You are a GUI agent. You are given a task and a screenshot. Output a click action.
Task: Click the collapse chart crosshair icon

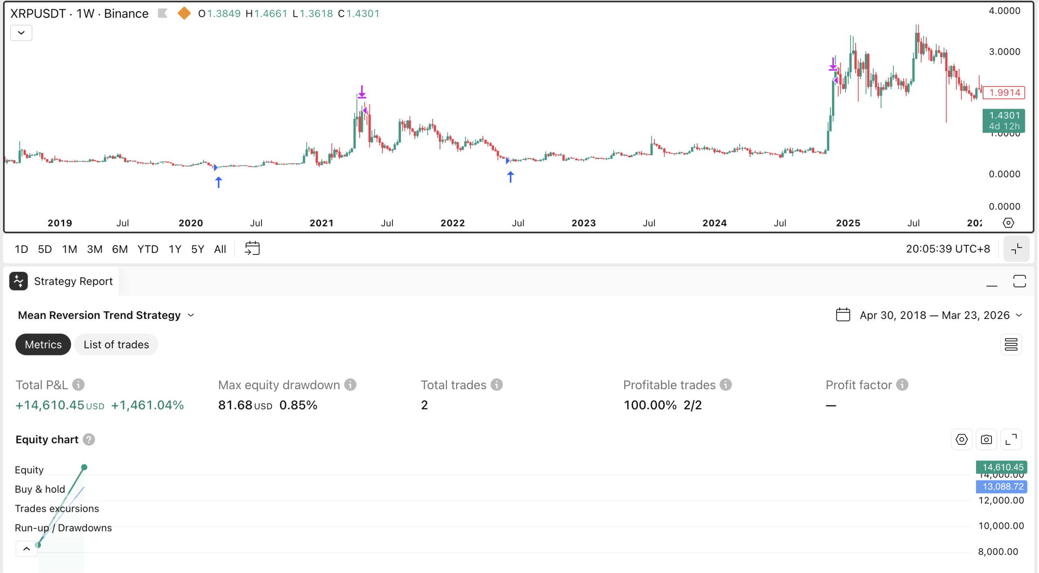tap(1016, 249)
